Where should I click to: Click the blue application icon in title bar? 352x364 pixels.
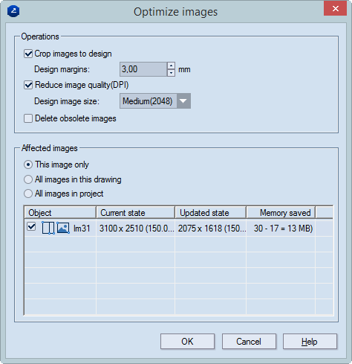point(13,11)
